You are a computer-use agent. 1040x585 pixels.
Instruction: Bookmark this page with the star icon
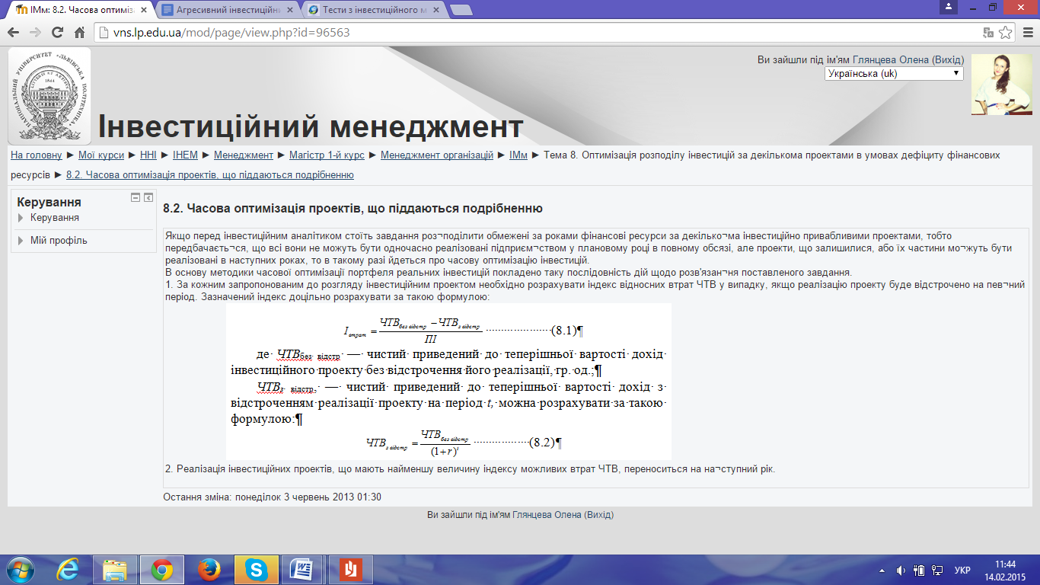pyautogui.click(x=1005, y=33)
